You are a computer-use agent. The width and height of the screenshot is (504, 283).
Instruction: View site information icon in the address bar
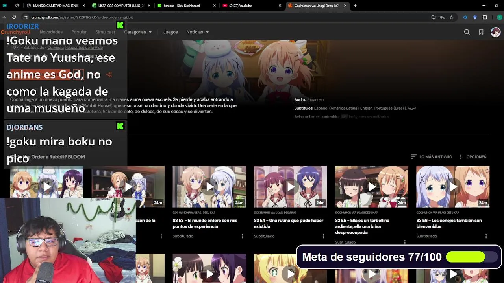click(26, 17)
